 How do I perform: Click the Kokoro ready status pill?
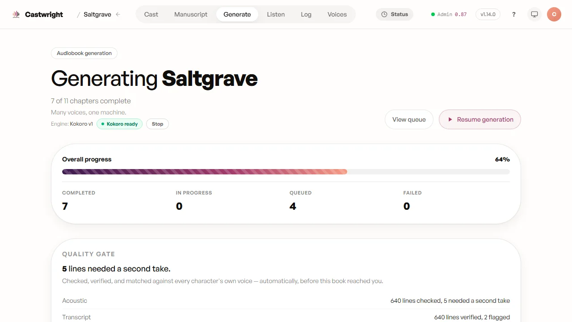point(119,124)
